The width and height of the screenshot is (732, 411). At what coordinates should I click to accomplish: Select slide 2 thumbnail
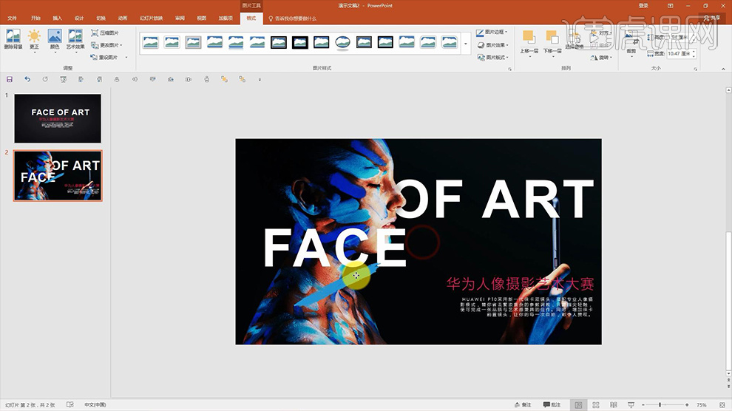click(58, 175)
